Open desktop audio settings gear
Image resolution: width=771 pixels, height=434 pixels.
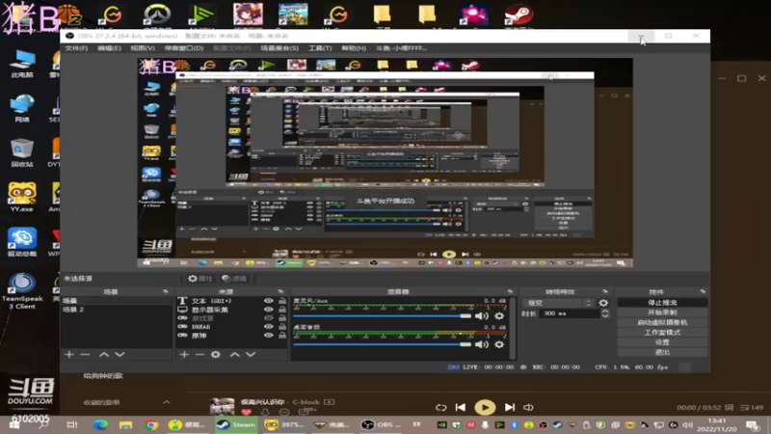tap(499, 344)
